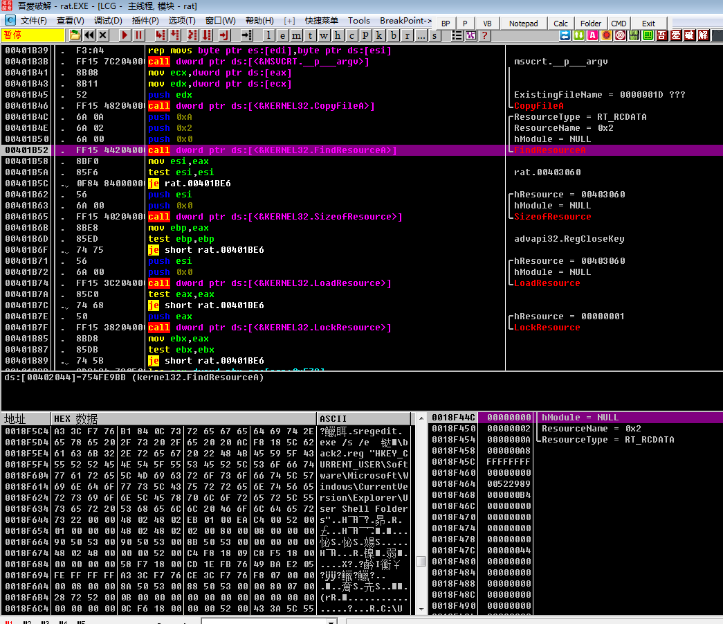Click the Trace Over toolbar icon

(207, 35)
